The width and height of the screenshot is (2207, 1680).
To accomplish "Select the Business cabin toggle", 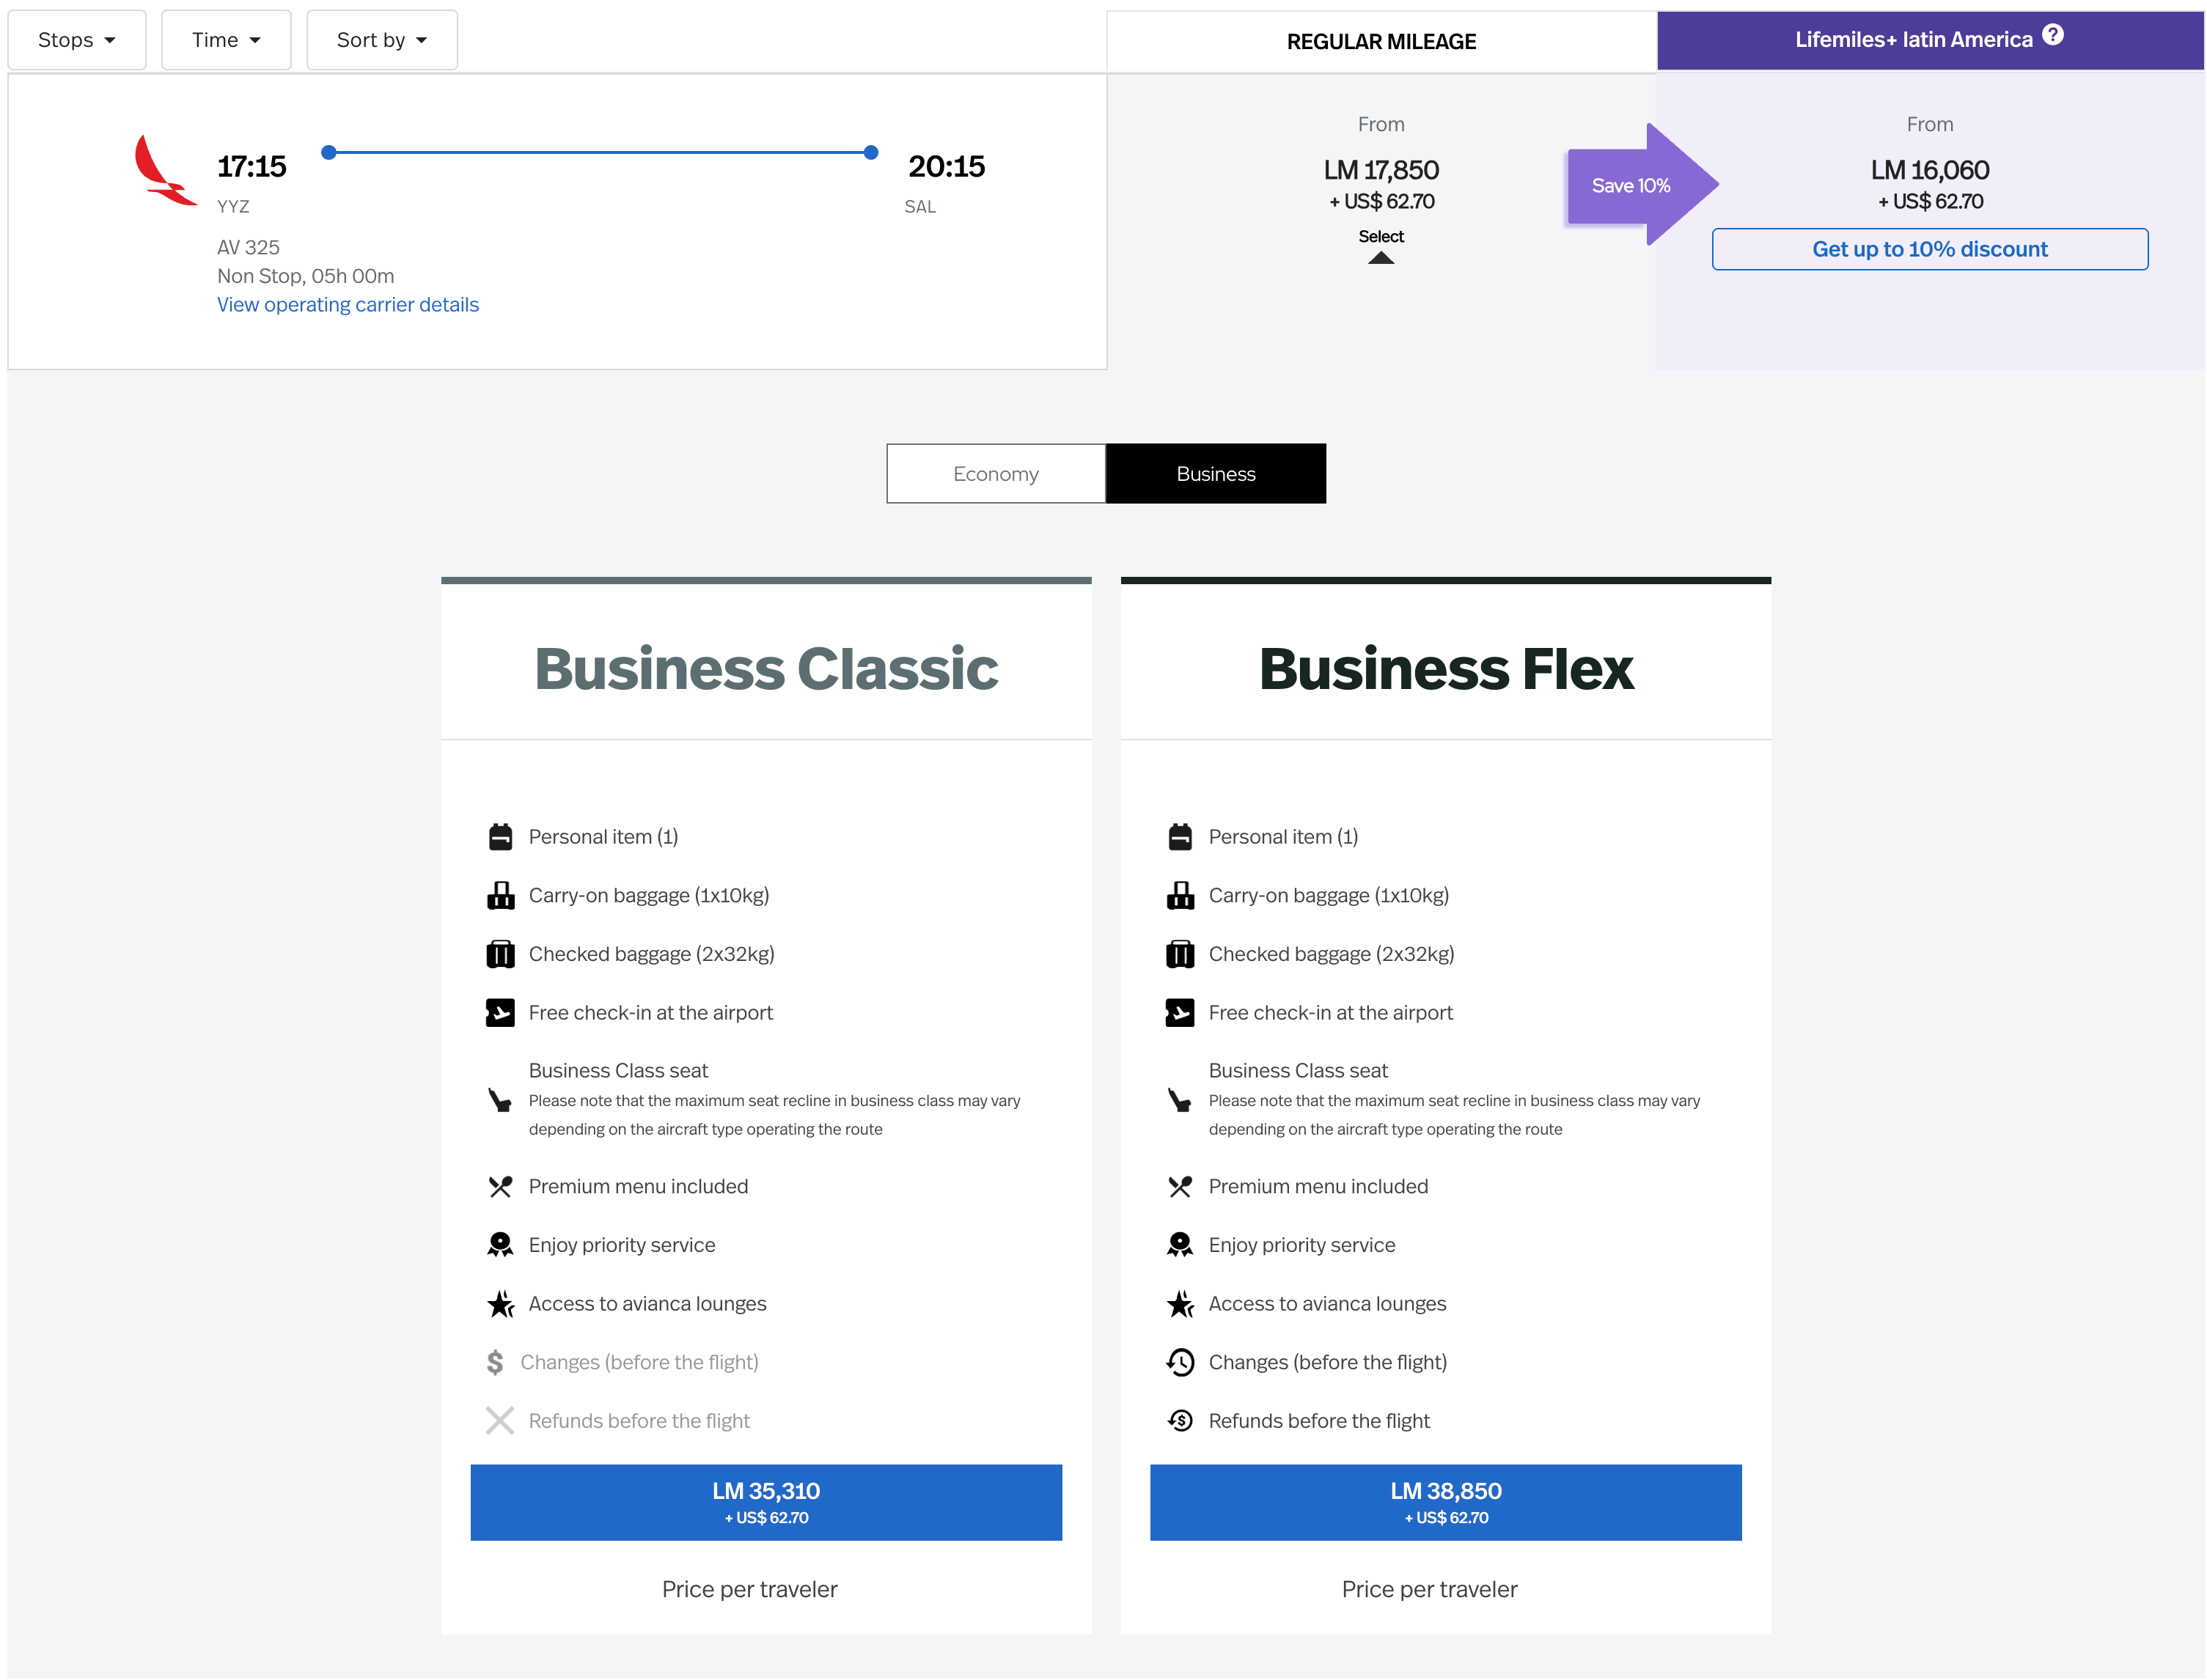I will [1216, 474].
